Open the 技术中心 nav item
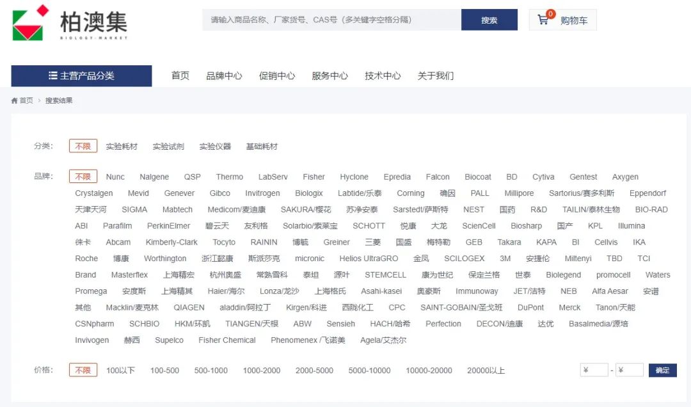Image resolution: width=691 pixels, height=407 pixels. click(x=383, y=76)
